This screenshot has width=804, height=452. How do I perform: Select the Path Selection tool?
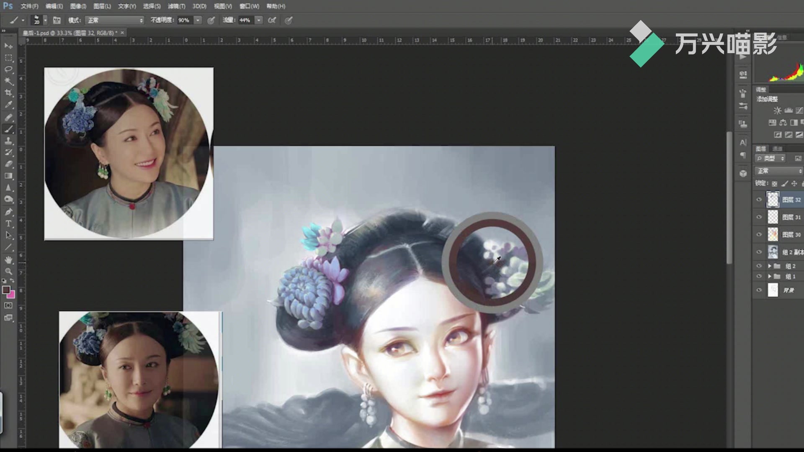(8, 235)
